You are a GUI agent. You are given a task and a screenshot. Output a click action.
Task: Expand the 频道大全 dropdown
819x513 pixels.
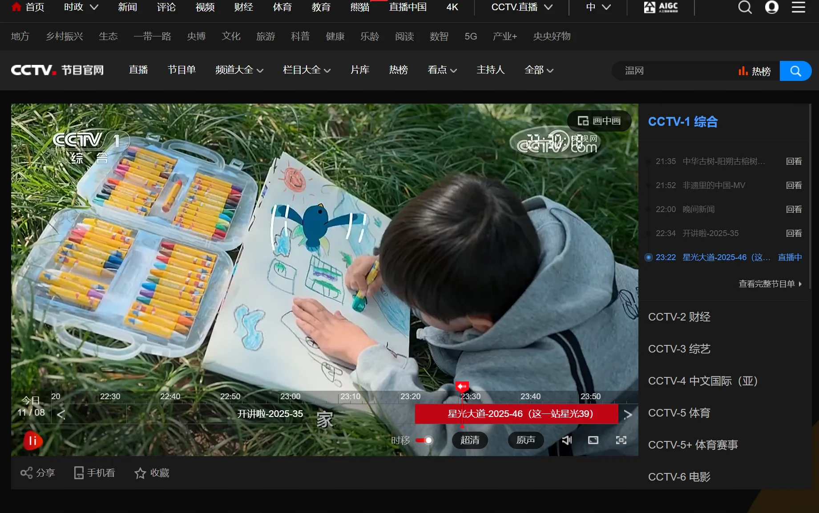239,70
